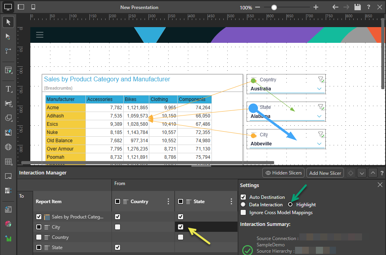Click the canvas horizontal scrollbar
Image resolution: width=386 pixels, height=255 pixels.
(148, 163)
